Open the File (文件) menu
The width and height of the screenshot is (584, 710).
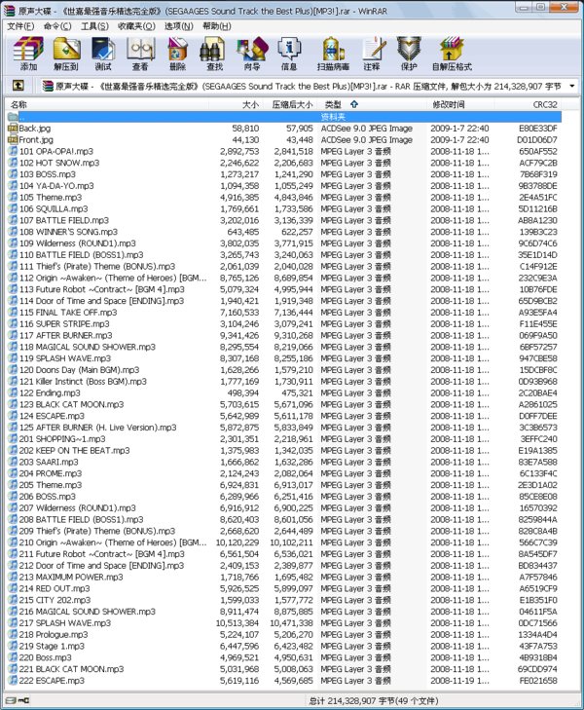20,26
